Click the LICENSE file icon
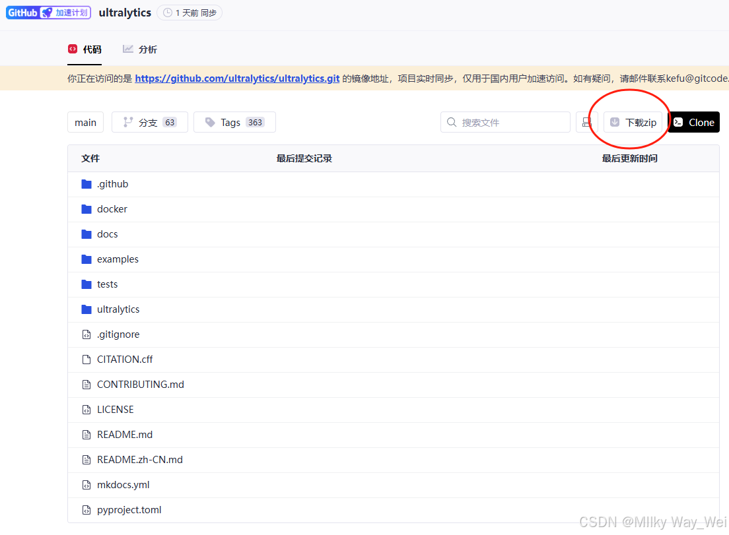The width and height of the screenshot is (729, 535). [87, 410]
